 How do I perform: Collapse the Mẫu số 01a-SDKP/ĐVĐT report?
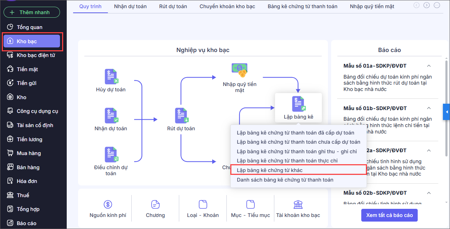pos(429,66)
